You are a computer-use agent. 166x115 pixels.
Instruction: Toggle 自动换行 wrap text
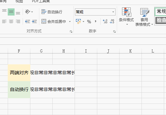52,12
